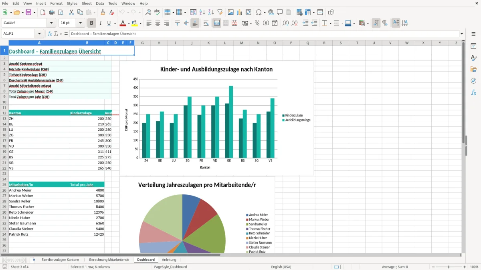Apply yellow Background Color swatch
The width and height of the screenshot is (481, 270).
tap(135, 23)
